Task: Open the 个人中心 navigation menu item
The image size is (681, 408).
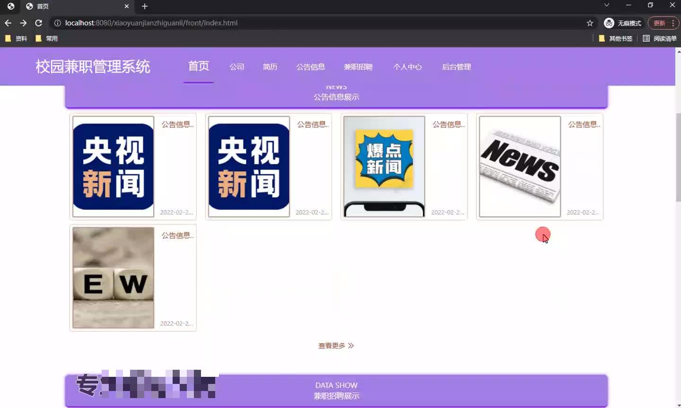Action: pyautogui.click(x=408, y=67)
